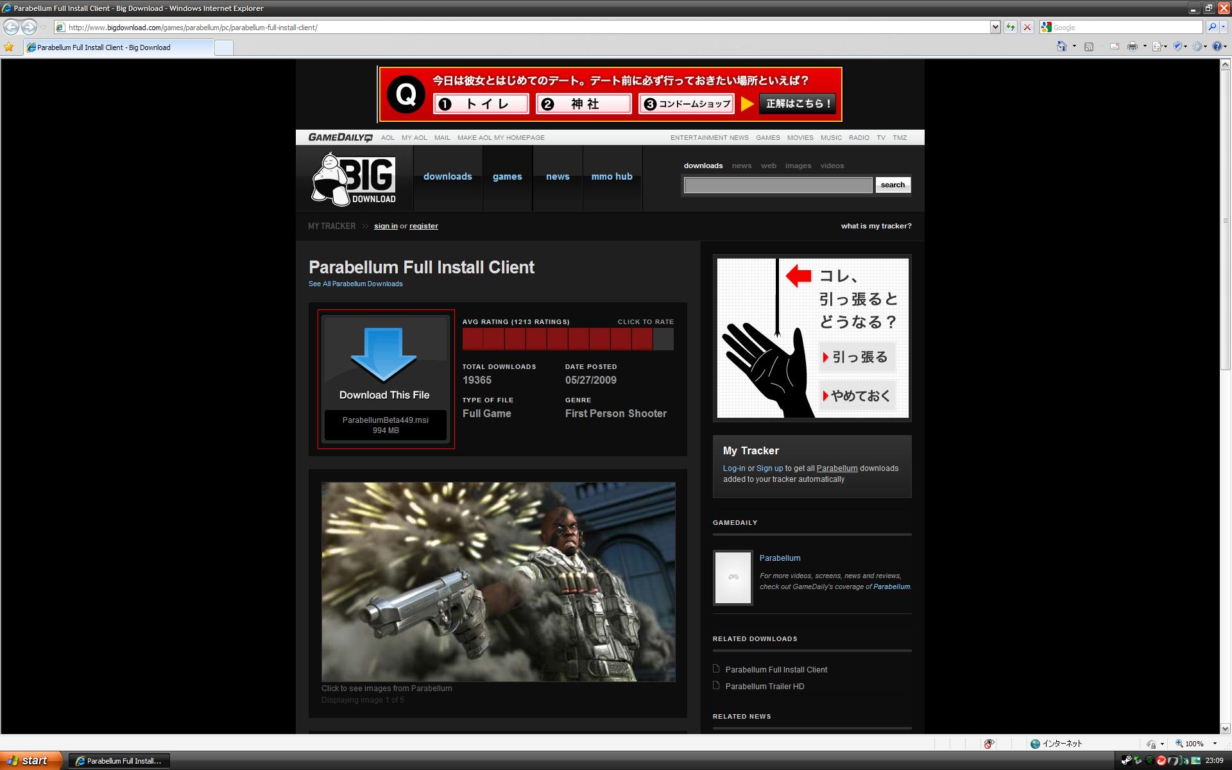1232x770 pixels.
Task: Open search provider options dropdown arrow
Action: pyautogui.click(x=1224, y=27)
